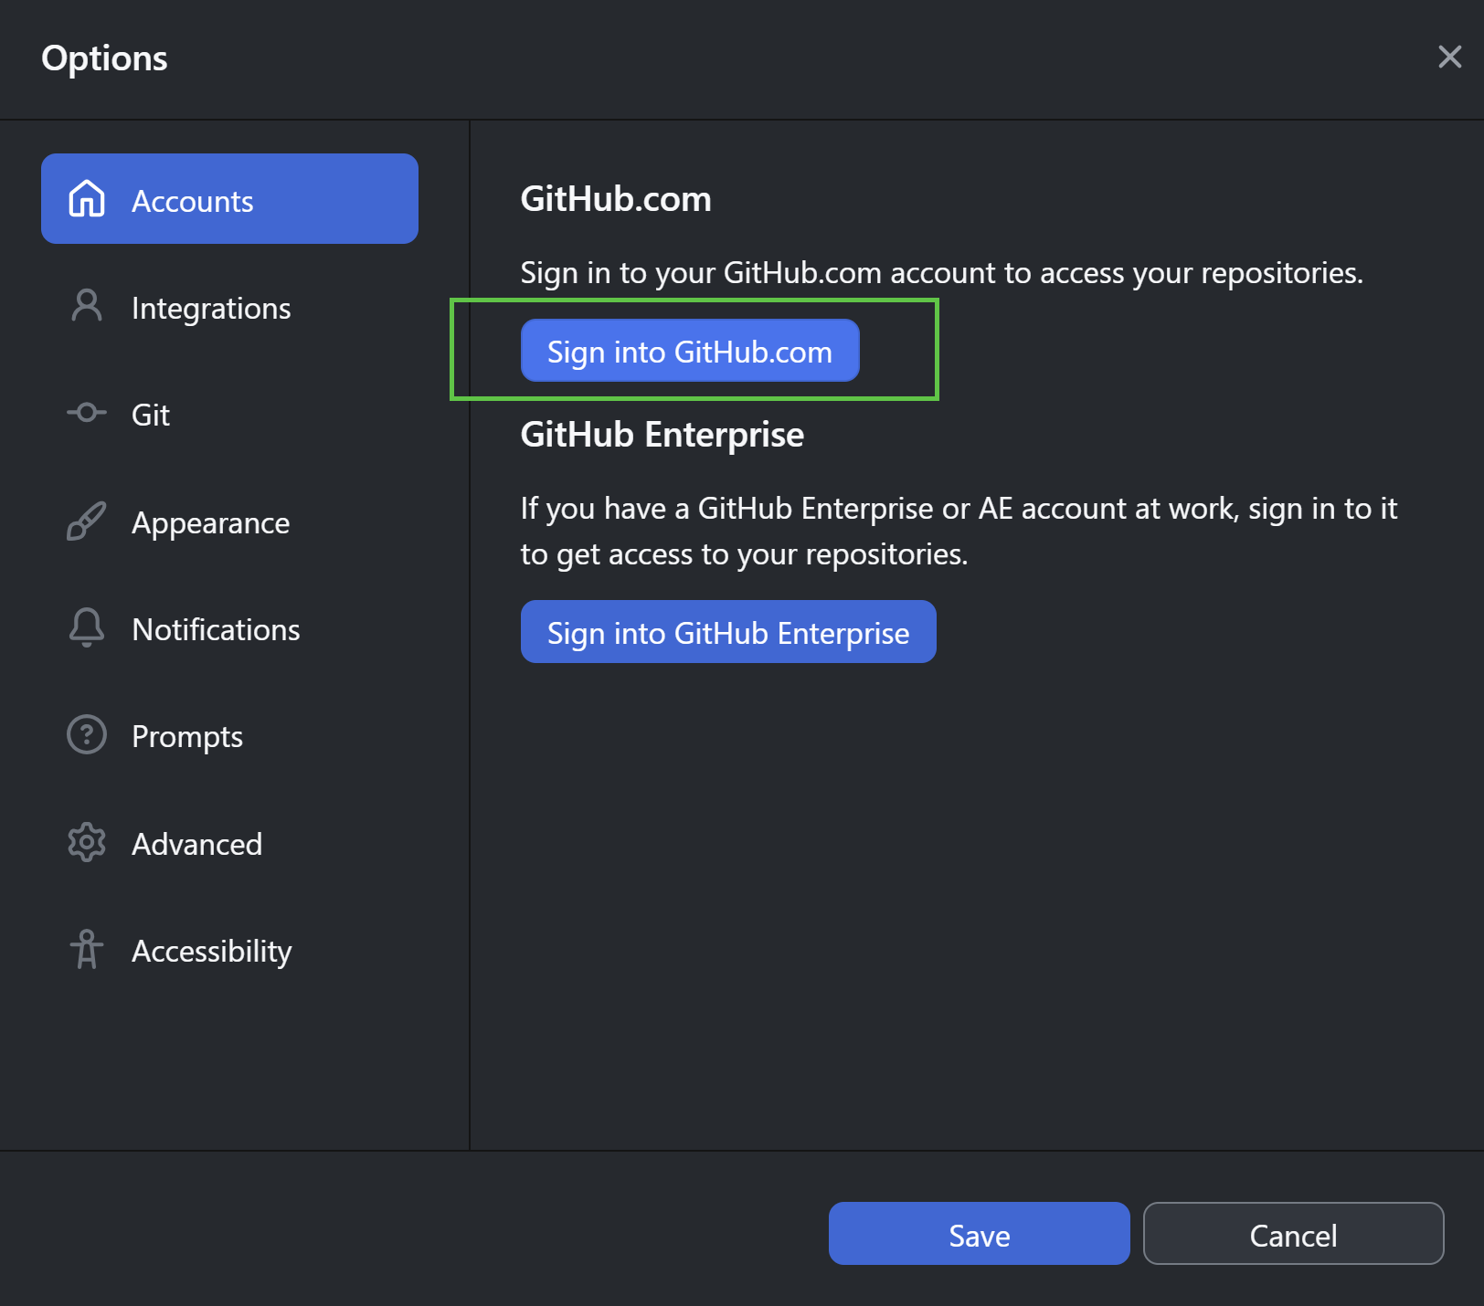This screenshot has height=1306, width=1484.
Task: Open the Advanced settings tab
Action: point(229,844)
